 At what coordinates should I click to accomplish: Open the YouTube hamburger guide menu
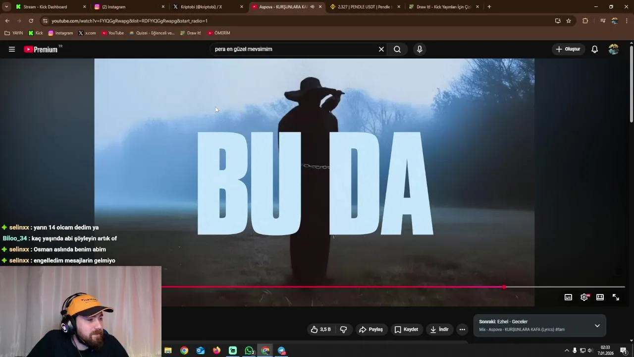point(12,49)
